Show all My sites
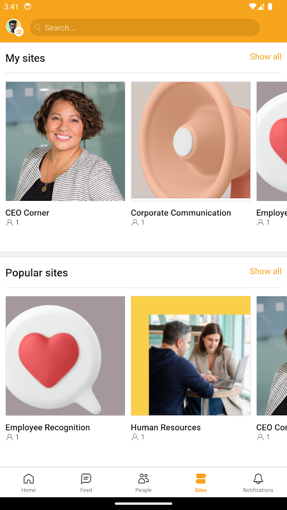This screenshot has height=510, width=287. 265,57
